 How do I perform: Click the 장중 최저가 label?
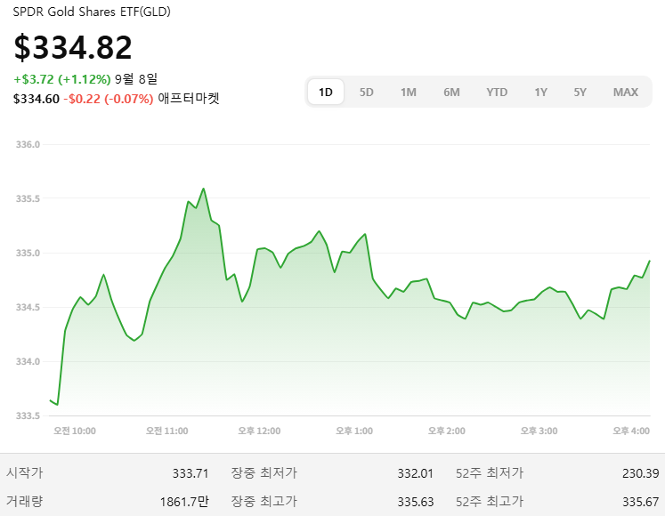(264, 472)
